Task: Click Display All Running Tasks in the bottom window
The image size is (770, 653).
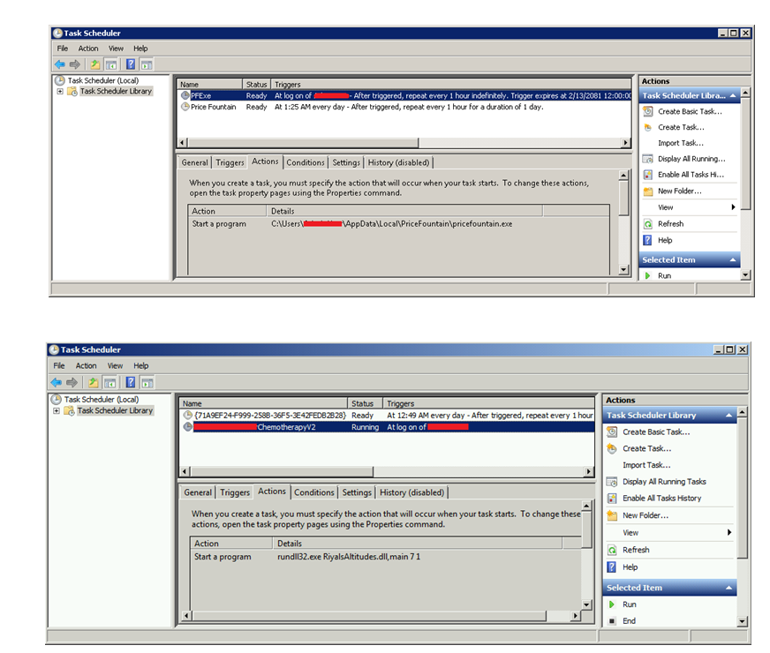Action: pyautogui.click(x=664, y=482)
